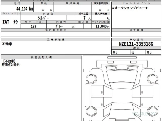Click 不動車 in the caution notes box
The image size is (162, 121).
tap(7, 44)
